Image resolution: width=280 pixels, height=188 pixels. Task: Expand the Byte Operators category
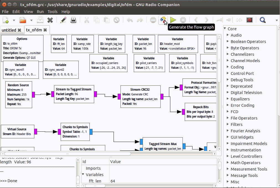(x=227, y=48)
